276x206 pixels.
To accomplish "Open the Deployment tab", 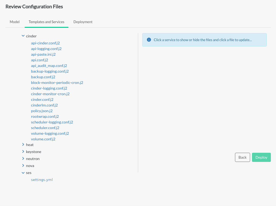I will pos(83,22).
